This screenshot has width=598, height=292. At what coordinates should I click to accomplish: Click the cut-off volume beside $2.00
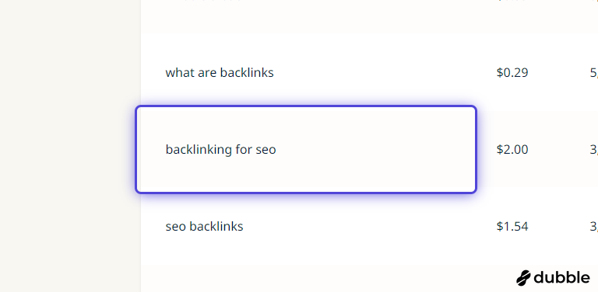594,150
